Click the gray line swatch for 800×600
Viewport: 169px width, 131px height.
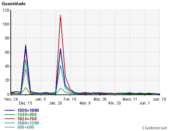9,127
